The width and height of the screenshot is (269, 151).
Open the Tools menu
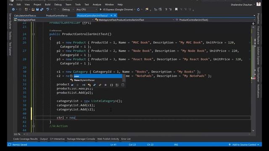[x=78, y=5]
